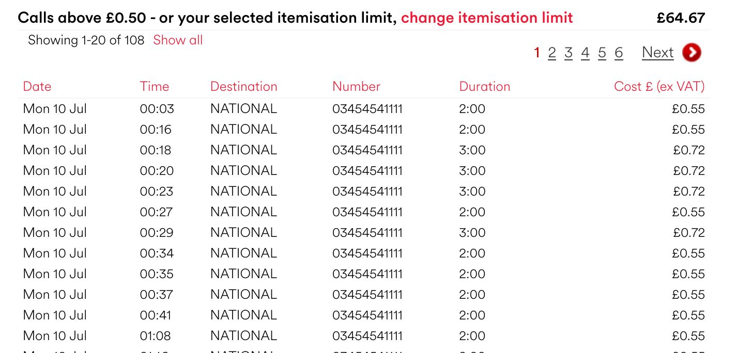
Task: Click the red Next arrow icon
Action: coord(692,52)
